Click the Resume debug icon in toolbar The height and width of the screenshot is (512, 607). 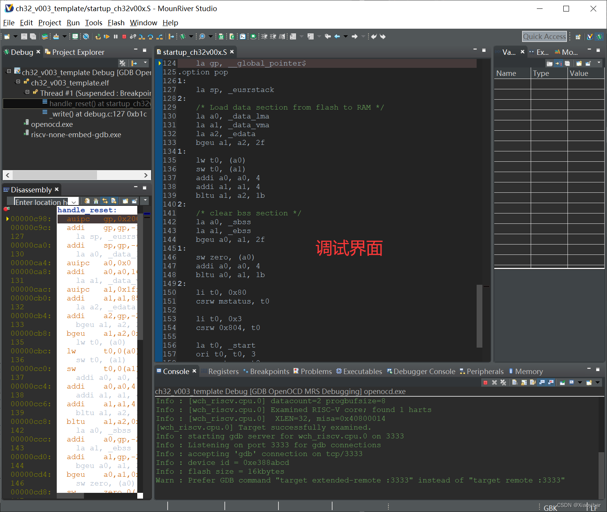point(107,36)
